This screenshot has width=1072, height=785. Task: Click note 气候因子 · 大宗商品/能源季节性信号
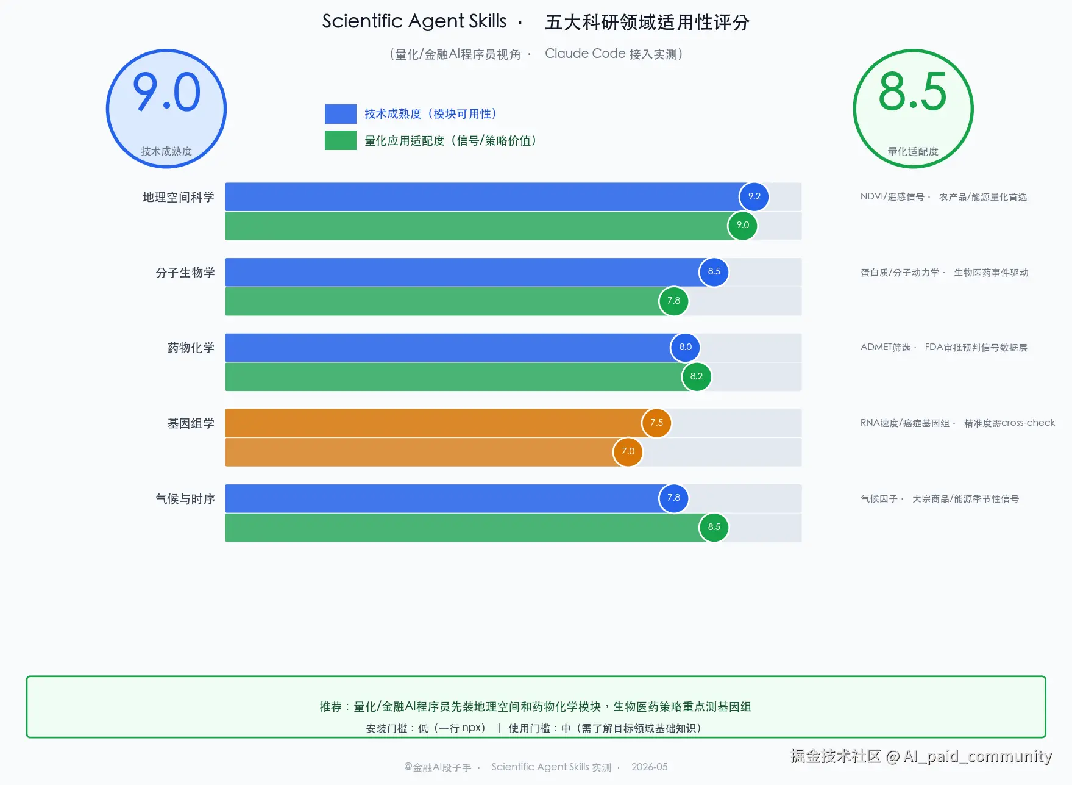click(x=940, y=499)
